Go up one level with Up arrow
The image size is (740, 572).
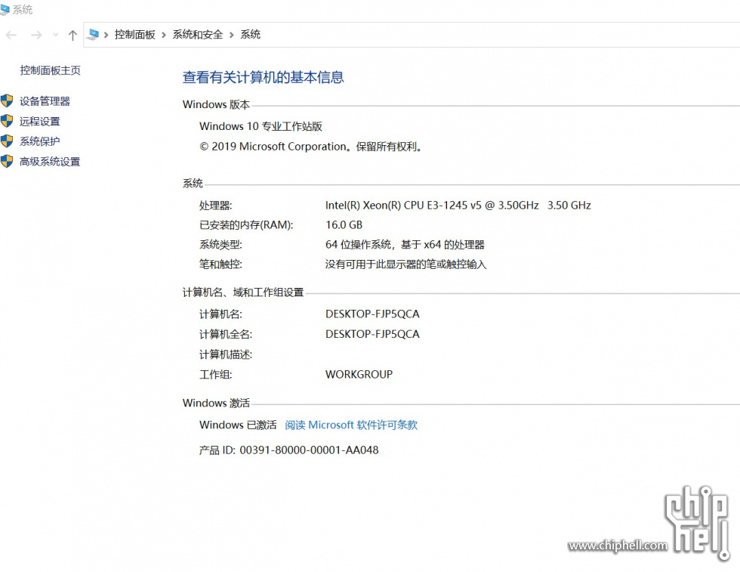tap(72, 35)
